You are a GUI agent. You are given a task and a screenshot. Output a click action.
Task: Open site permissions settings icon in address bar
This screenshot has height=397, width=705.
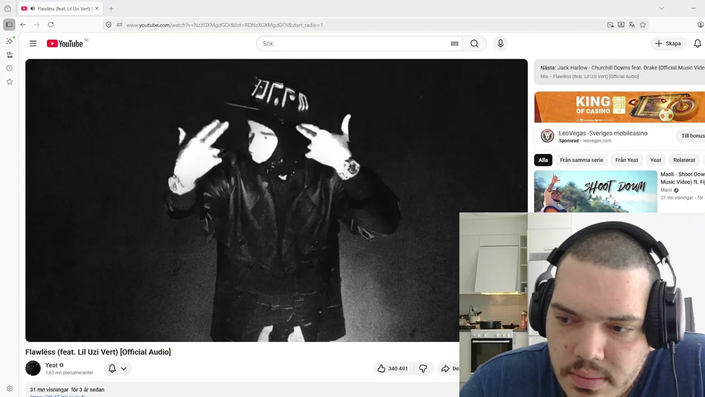(x=119, y=25)
